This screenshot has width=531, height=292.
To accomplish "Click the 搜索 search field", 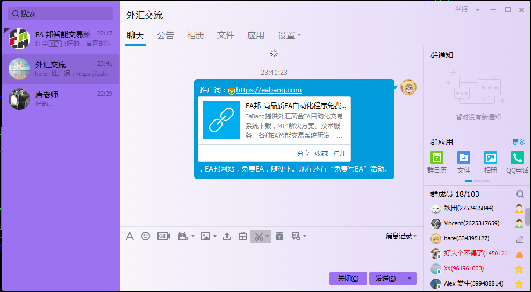I will point(61,13).
